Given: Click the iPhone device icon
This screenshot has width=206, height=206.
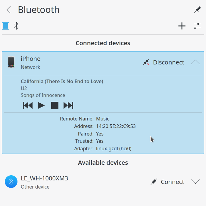Looking at the screenshot, I should point(11,62).
